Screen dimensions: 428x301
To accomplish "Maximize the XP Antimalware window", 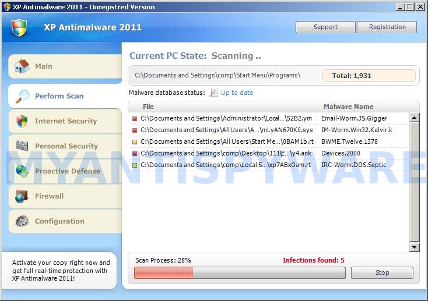I will (x=410, y=7).
